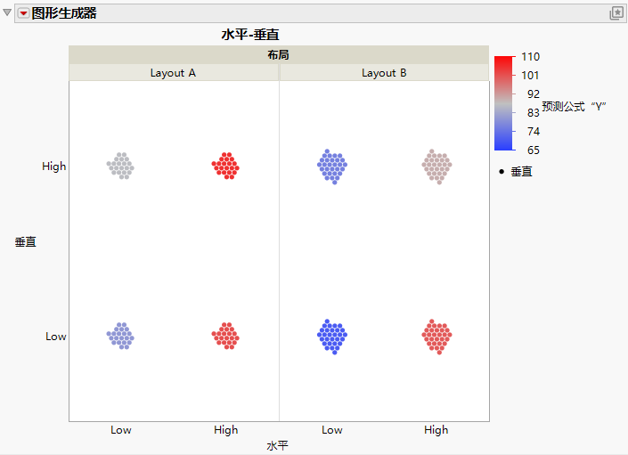Select blue-violet cluster in Layout B Low horizontal, High vertical

pos(332,167)
